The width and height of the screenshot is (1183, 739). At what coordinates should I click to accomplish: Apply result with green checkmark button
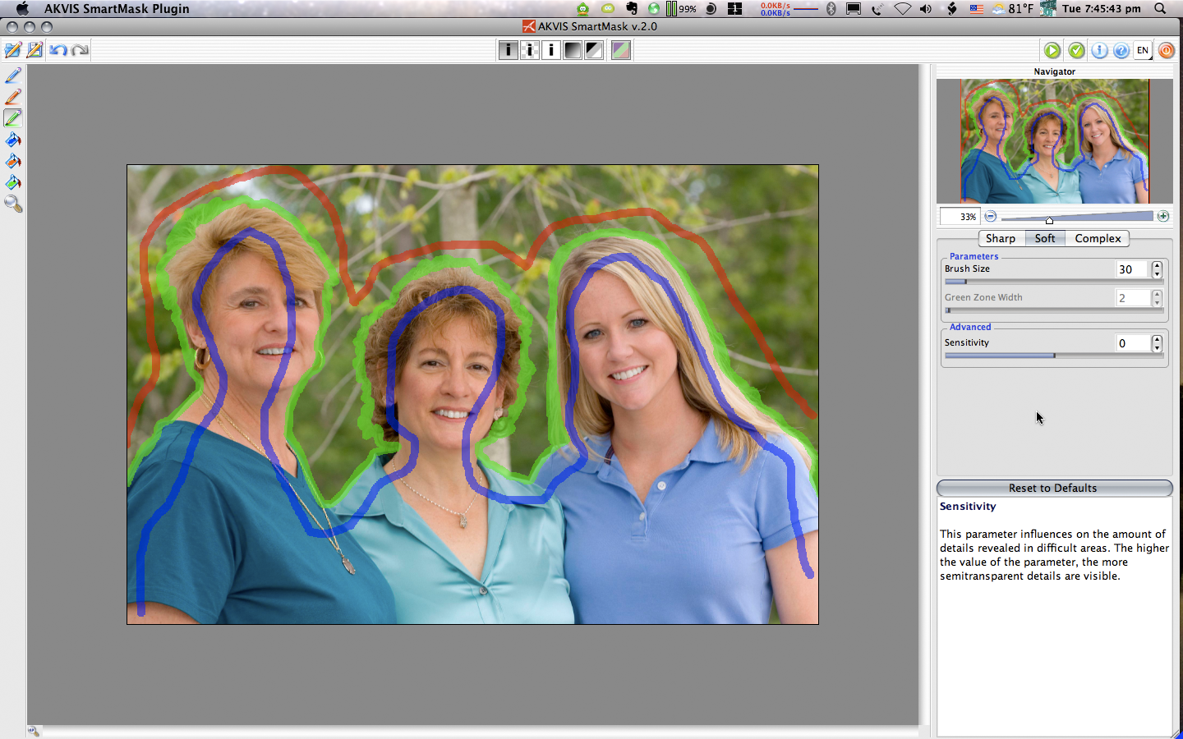[x=1076, y=50]
